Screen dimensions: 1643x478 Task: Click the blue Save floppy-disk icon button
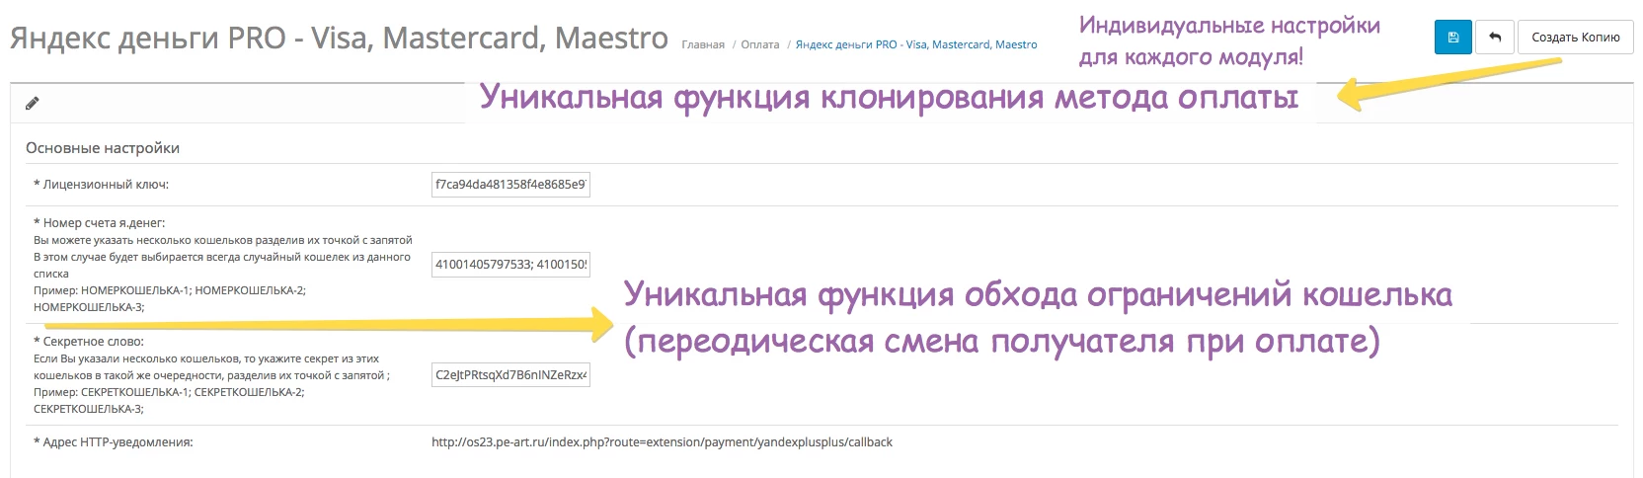[x=1452, y=38]
